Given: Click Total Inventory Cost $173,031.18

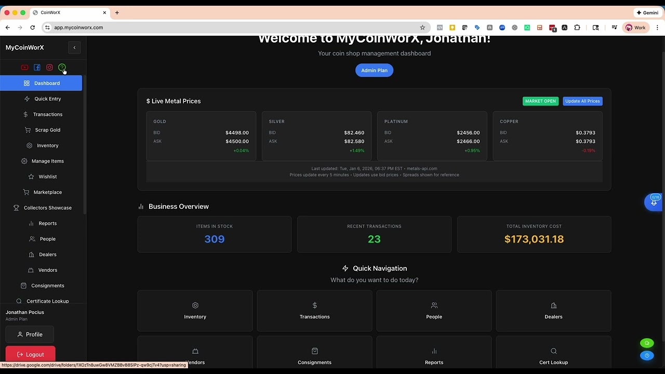Looking at the screenshot, I should click(x=534, y=239).
